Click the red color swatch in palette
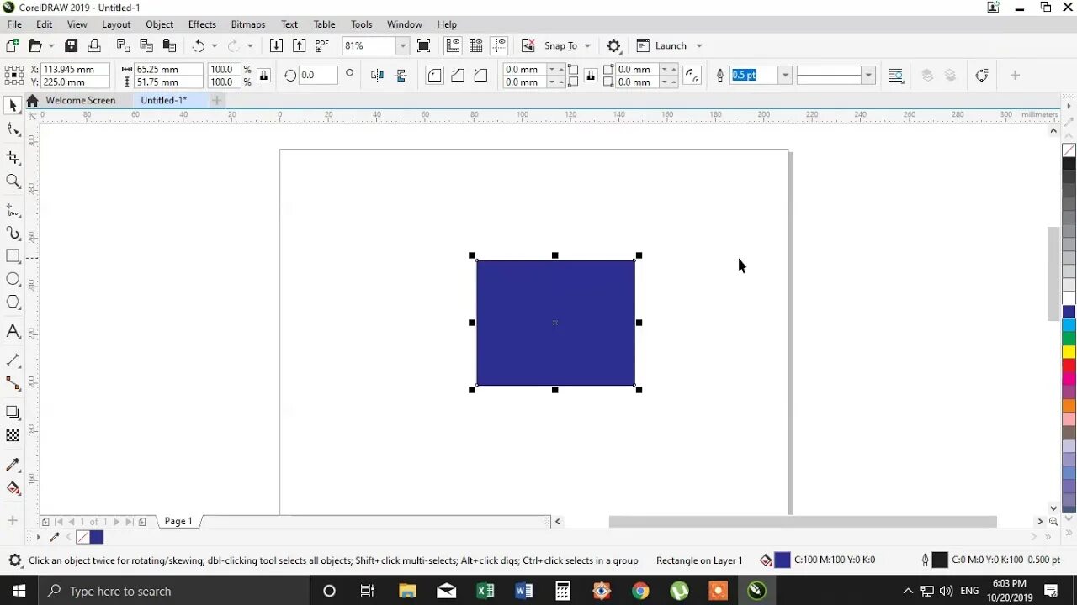This screenshot has width=1077, height=605. pyautogui.click(x=1069, y=366)
